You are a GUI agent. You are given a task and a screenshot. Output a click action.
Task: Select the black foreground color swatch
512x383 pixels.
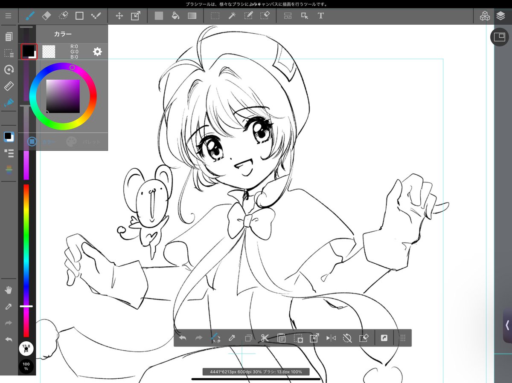(x=29, y=52)
